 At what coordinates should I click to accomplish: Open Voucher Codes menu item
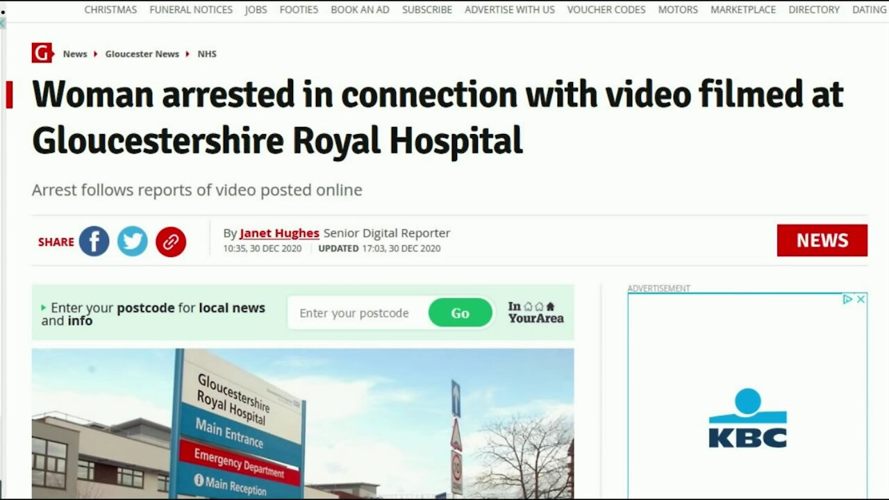[606, 10]
